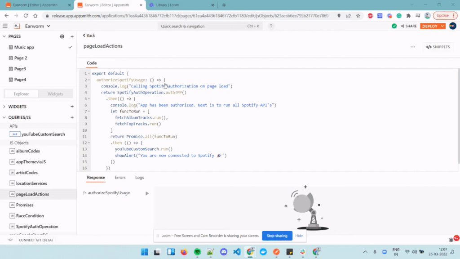Image resolution: width=460 pixels, height=259 pixels.
Task: Switch to the Errors tab
Action: 120,177
